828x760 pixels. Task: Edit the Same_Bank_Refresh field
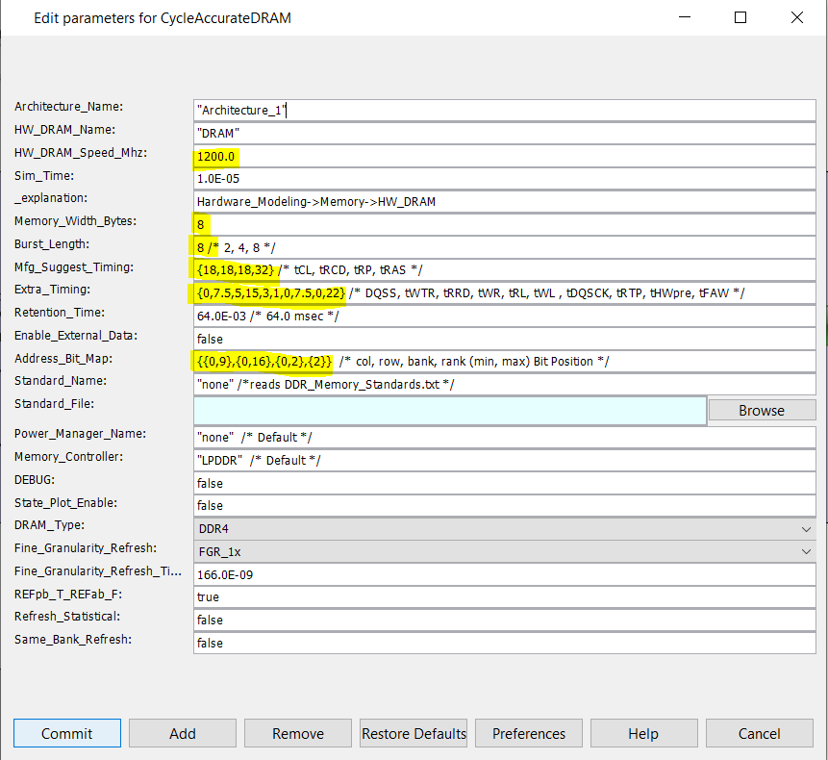[x=505, y=644]
